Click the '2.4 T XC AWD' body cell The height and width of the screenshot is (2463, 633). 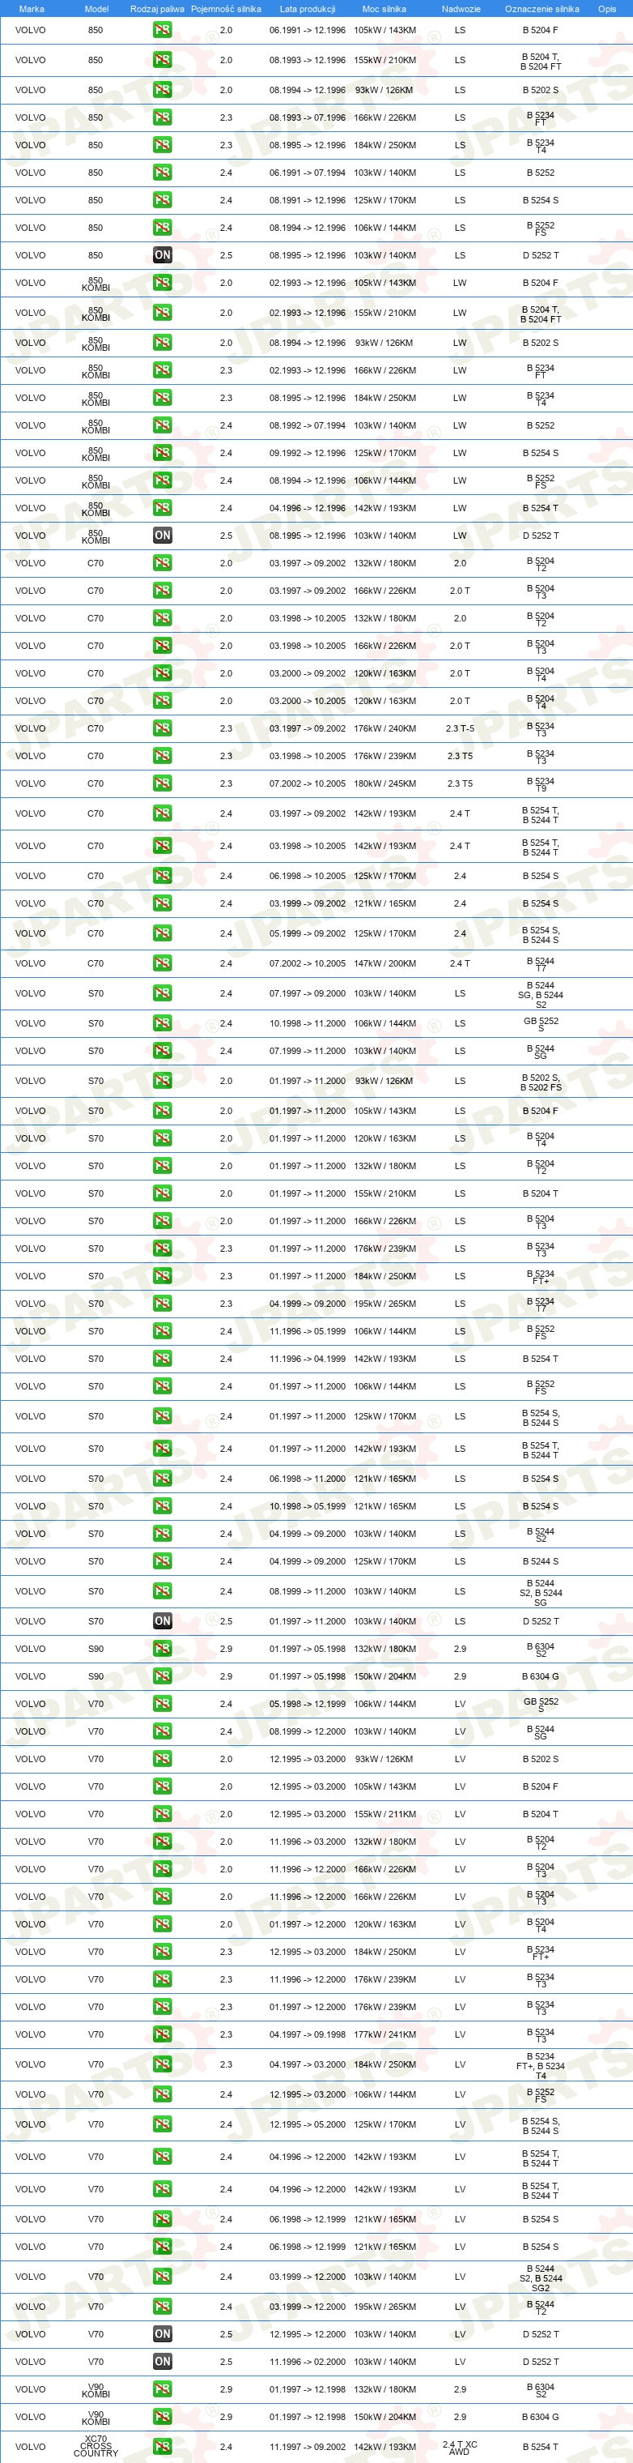tap(459, 2448)
